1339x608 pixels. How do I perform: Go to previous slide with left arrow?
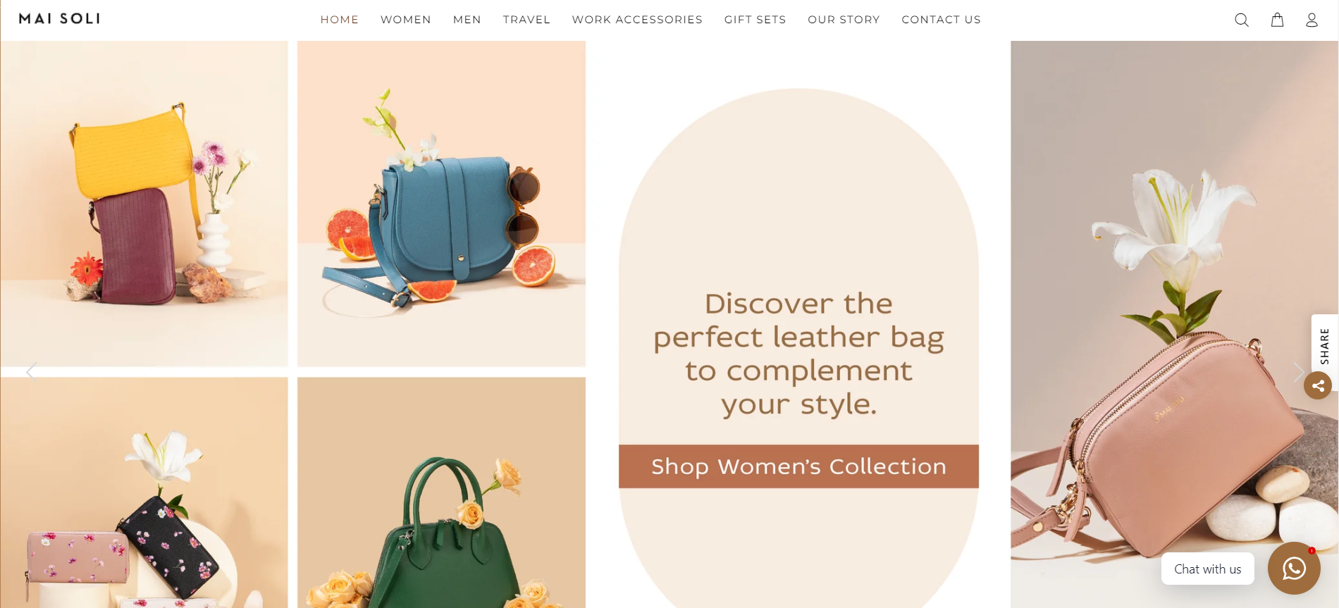pyautogui.click(x=31, y=371)
